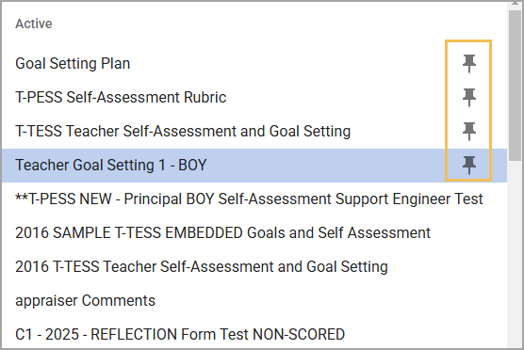Click the scroll-up arrow atop the scrollbar
Screen dimensions: 524x350
[x=516, y=5]
